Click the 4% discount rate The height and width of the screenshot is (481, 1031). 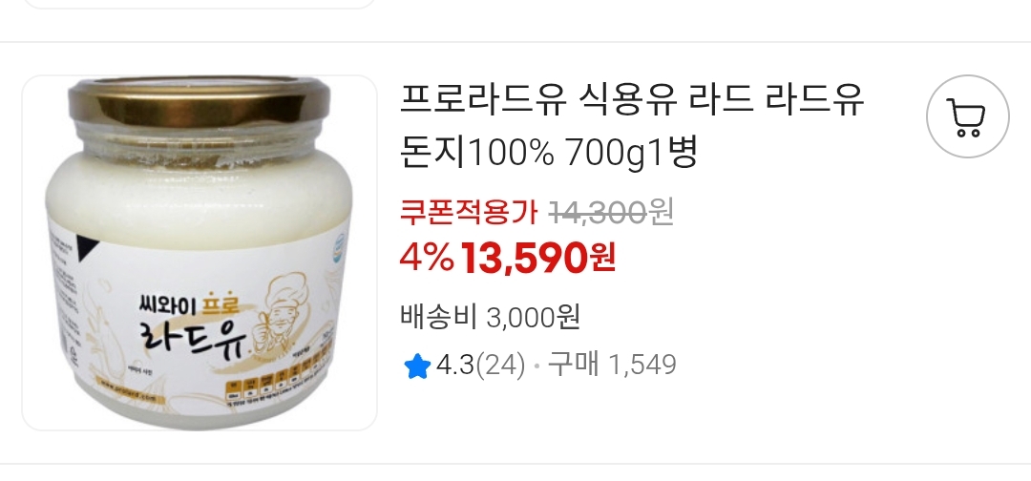point(427,257)
